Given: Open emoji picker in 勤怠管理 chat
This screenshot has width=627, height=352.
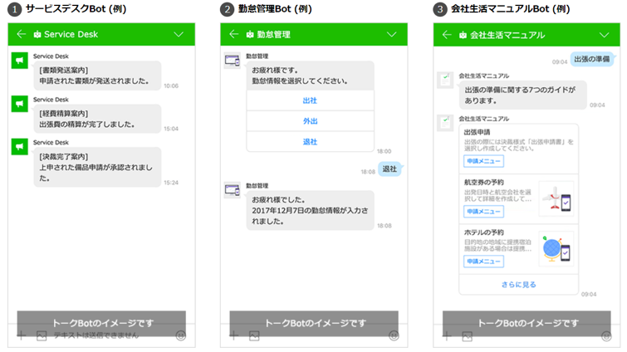Looking at the screenshot, I should click(394, 335).
